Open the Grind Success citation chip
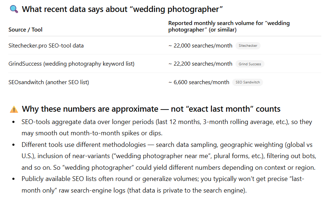The image size is (325, 202). 250,64
